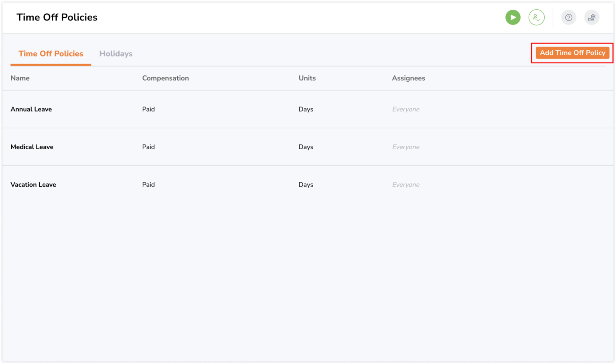The height and width of the screenshot is (364, 616).
Task: Switch to the Holidays tab
Action: pos(116,54)
